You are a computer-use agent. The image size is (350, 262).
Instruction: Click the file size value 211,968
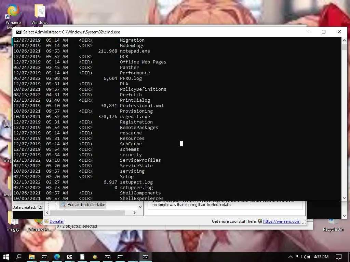[x=108, y=51]
